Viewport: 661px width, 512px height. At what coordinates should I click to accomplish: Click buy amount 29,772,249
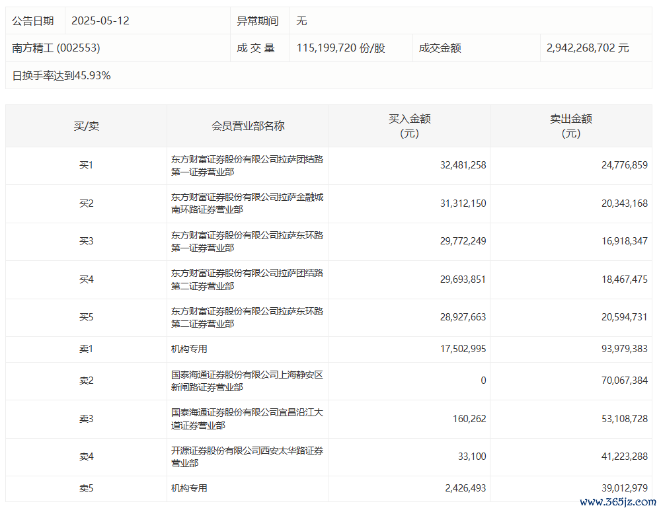click(463, 241)
